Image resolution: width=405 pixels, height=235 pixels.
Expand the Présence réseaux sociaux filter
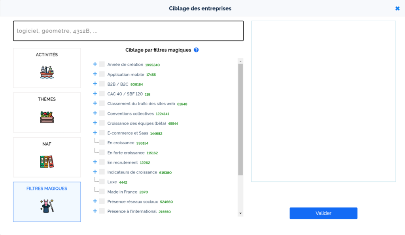pyautogui.click(x=95, y=201)
